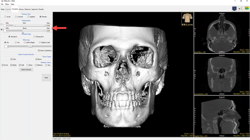Toggle the Show Centerline checkbox
Image resolution: width=250 pixels, height=140 pixels.
coord(39,51)
